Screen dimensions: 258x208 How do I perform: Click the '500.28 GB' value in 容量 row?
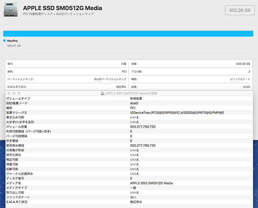(x=243, y=64)
